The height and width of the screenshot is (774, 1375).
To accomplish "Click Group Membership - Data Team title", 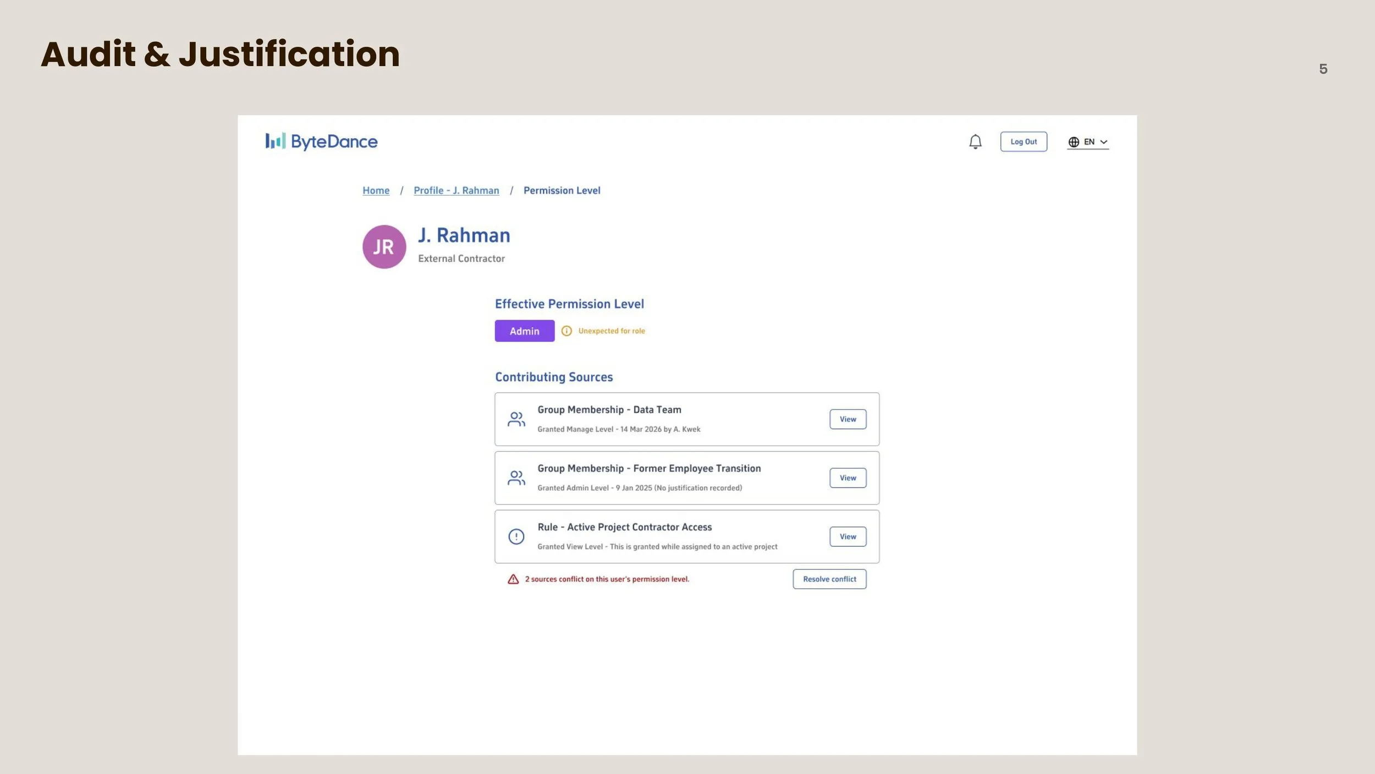I will (609, 410).
